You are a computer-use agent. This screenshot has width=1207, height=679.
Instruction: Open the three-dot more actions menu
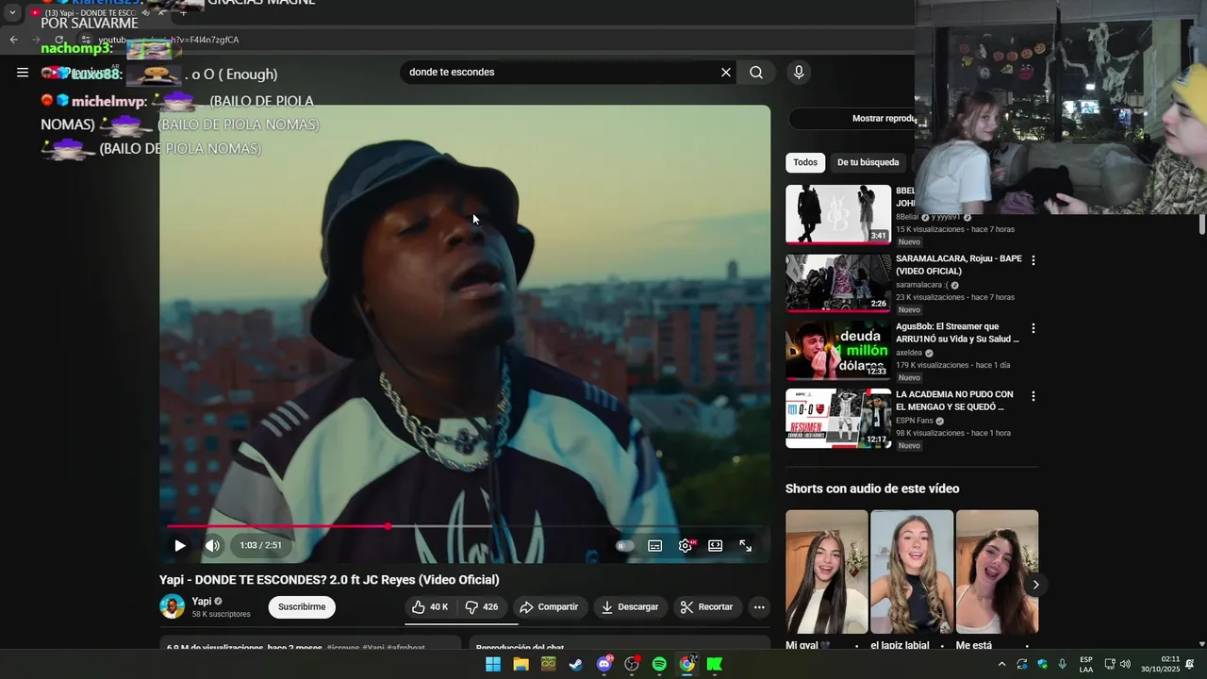click(759, 607)
